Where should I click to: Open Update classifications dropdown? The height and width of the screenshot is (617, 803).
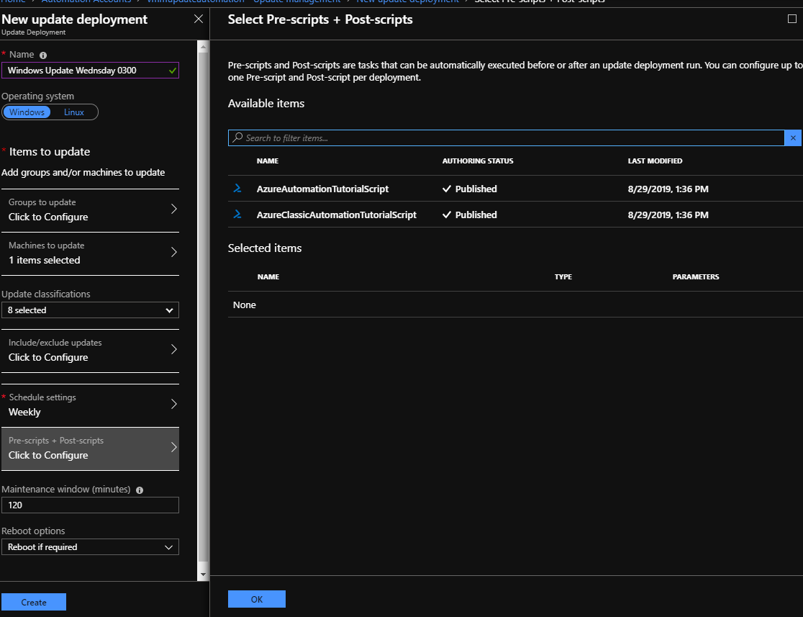pos(90,310)
